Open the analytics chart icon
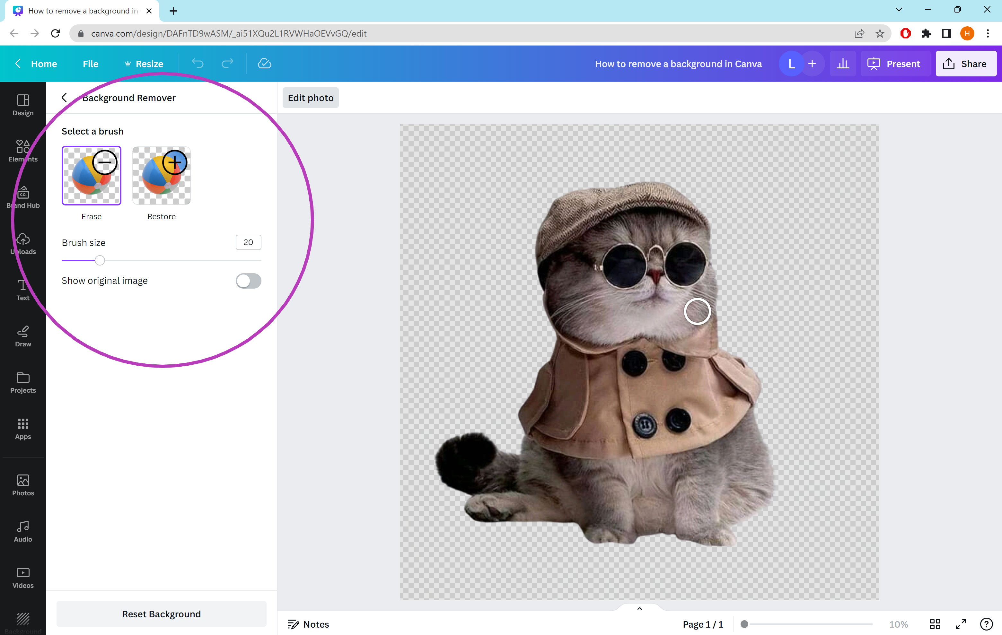This screenshot has width=1002, height=635. pos(843,64)
